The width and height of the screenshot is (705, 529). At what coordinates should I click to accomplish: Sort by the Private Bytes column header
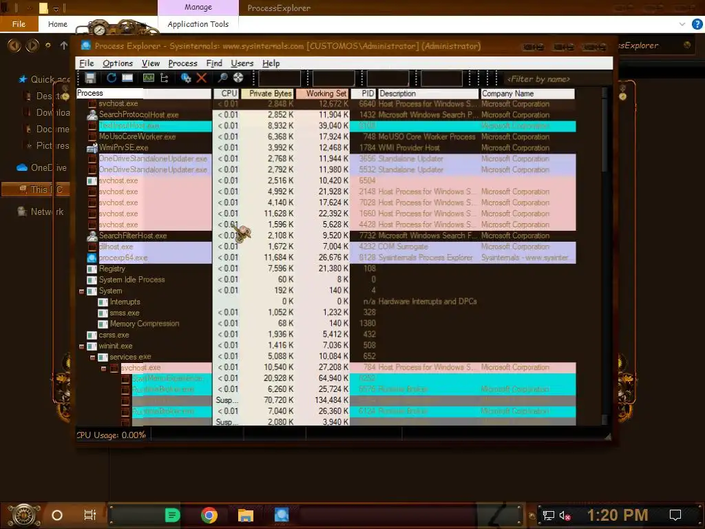(x=268, y=94)
